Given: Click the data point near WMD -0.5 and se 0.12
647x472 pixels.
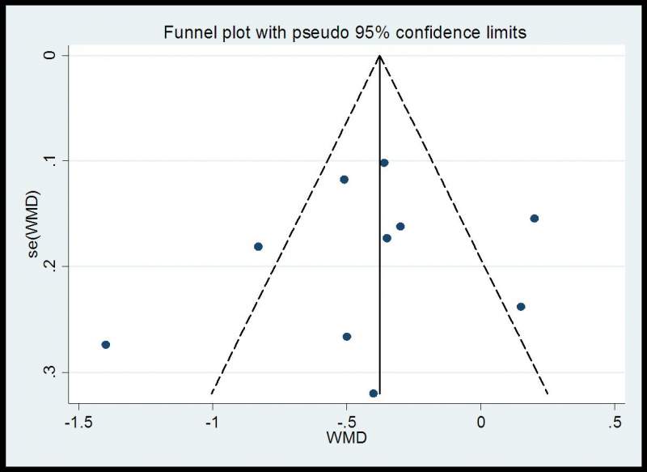Looking at the screenshot, I should coord(344,179).
